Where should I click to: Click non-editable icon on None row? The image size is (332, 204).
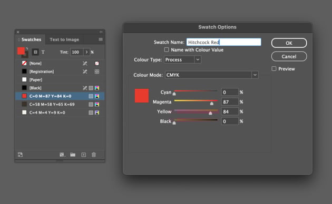[x=85, y=63]
